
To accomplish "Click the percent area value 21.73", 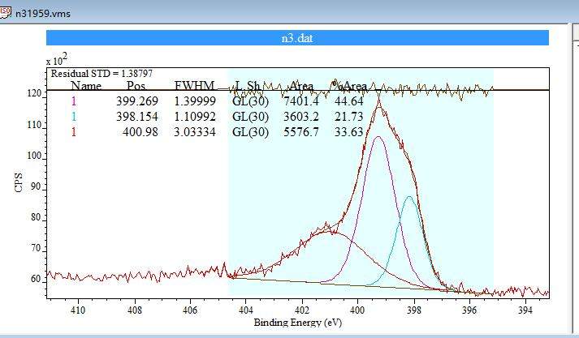I will pos(349,117).
